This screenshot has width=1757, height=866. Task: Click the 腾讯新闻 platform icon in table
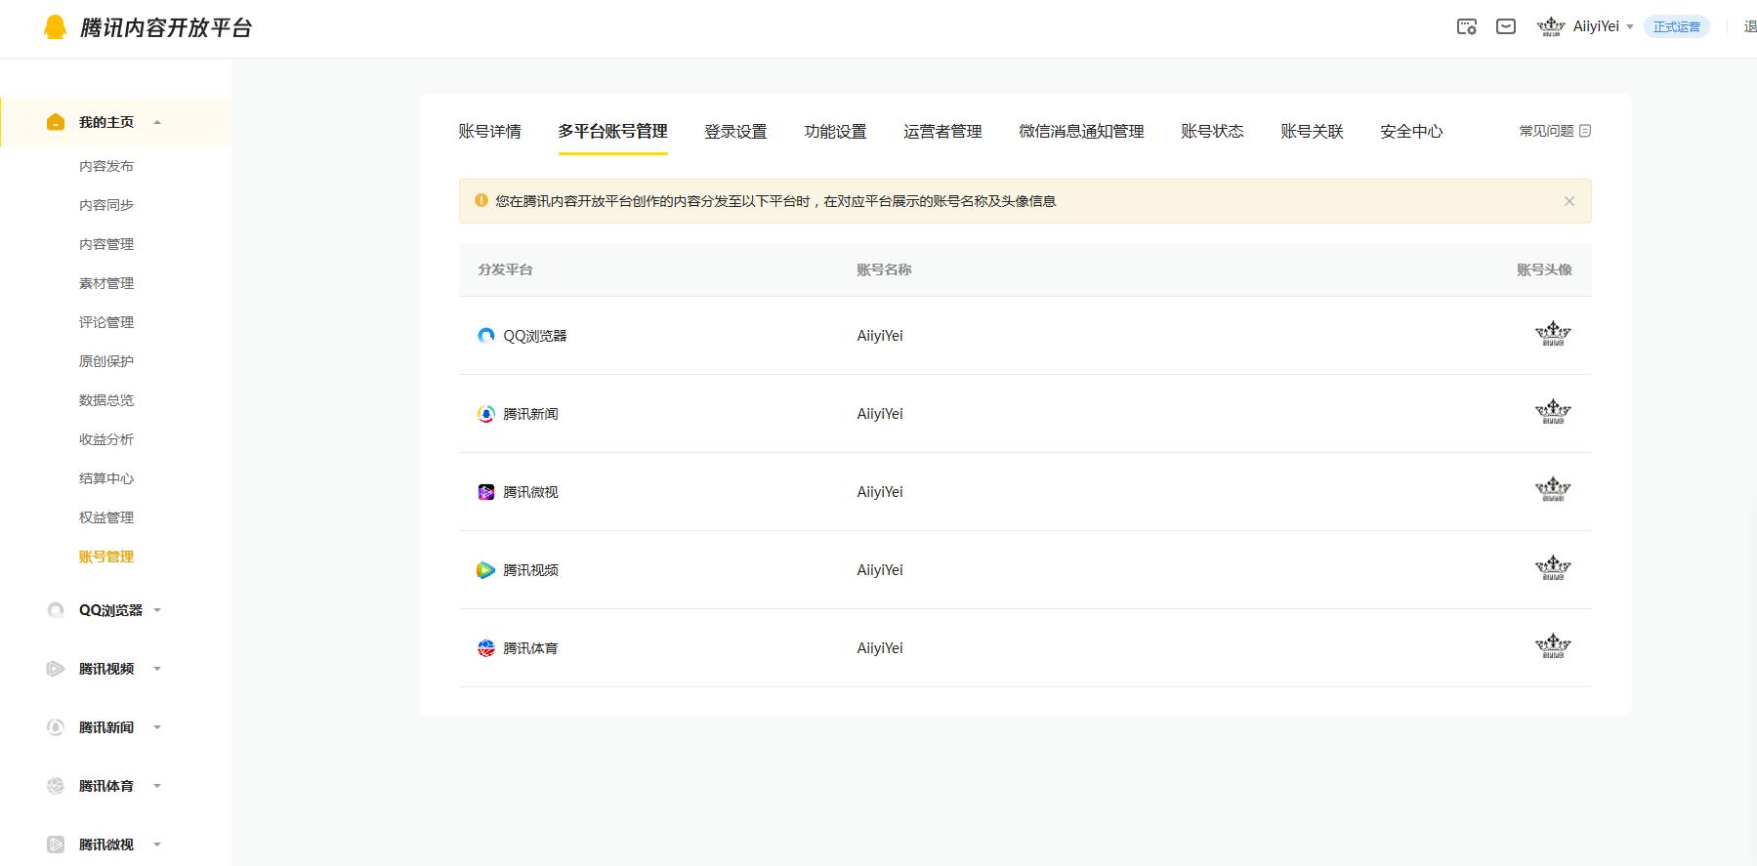[x=486, y=414]
